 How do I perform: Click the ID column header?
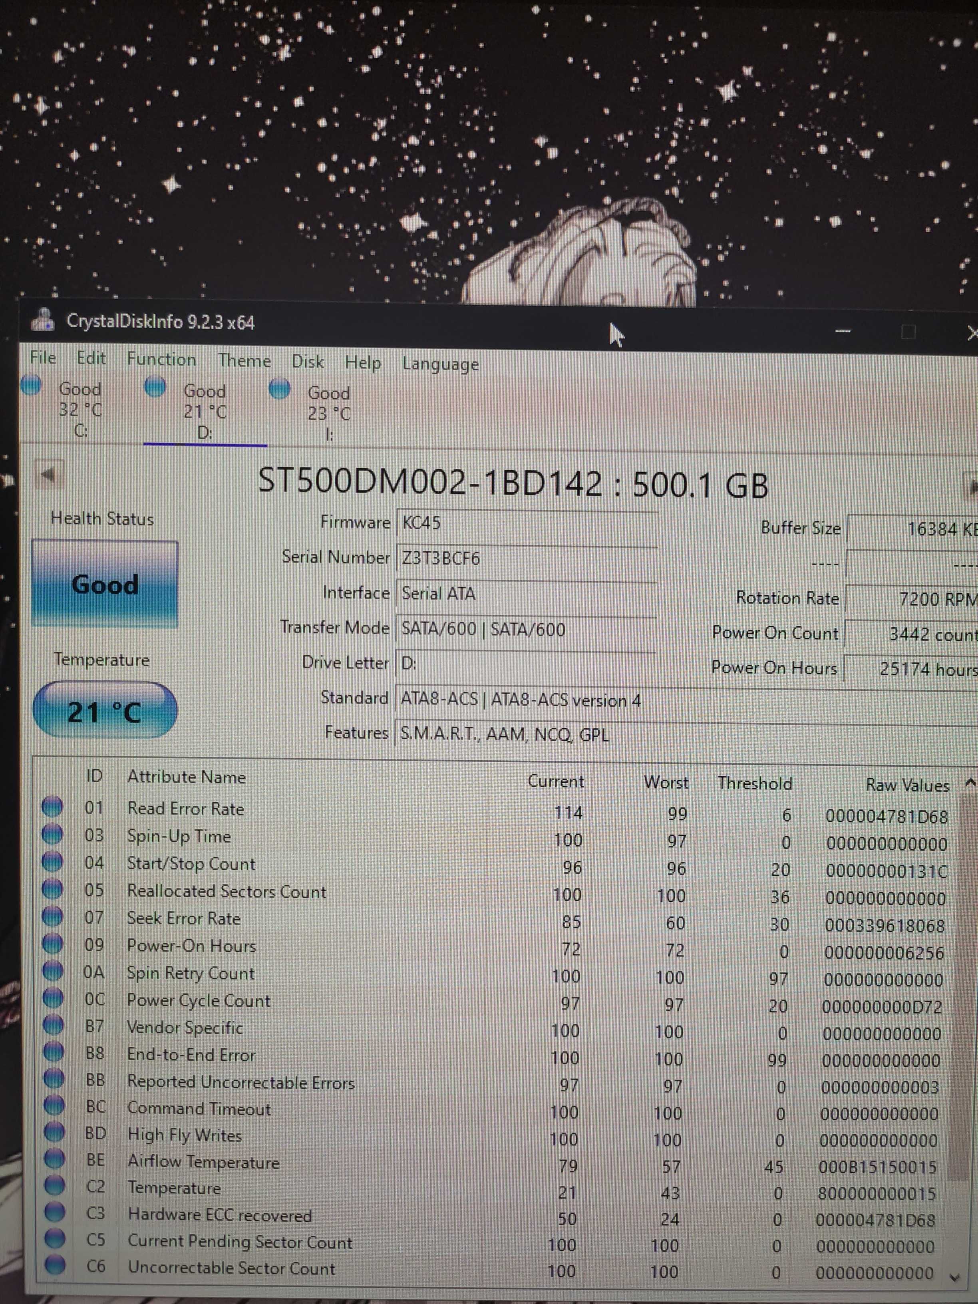coord(94,776)
